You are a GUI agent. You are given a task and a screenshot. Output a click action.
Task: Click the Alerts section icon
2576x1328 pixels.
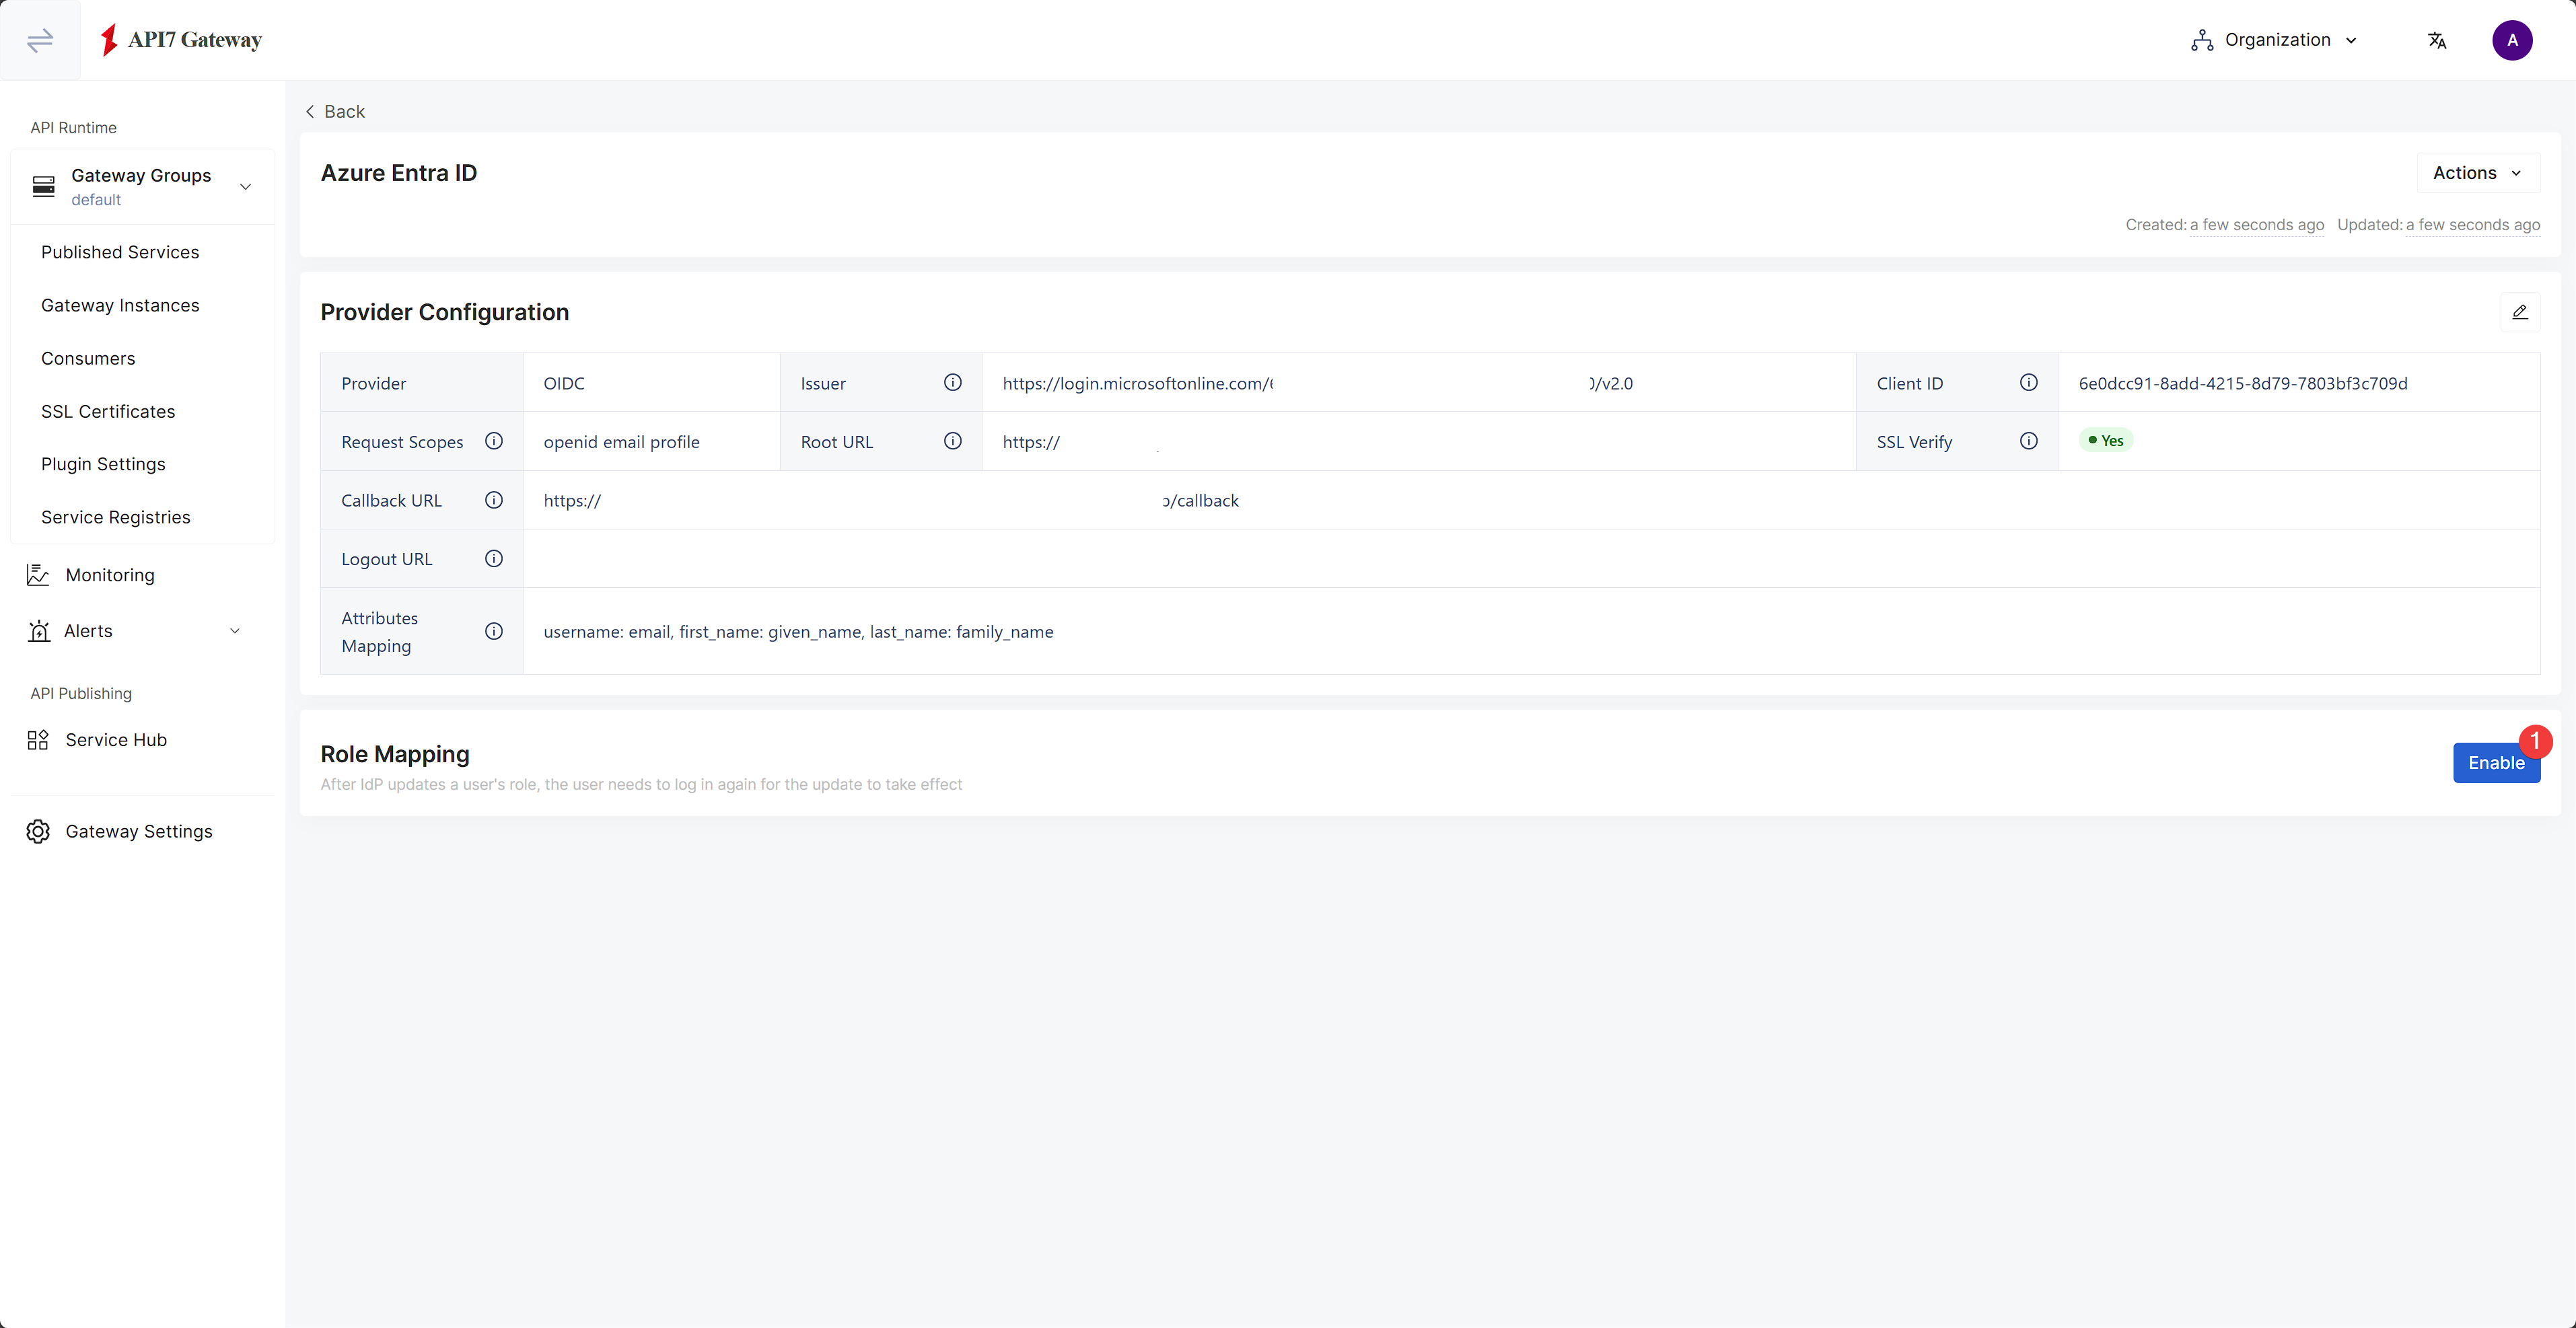pyautogui.click(x=37, y=630)
